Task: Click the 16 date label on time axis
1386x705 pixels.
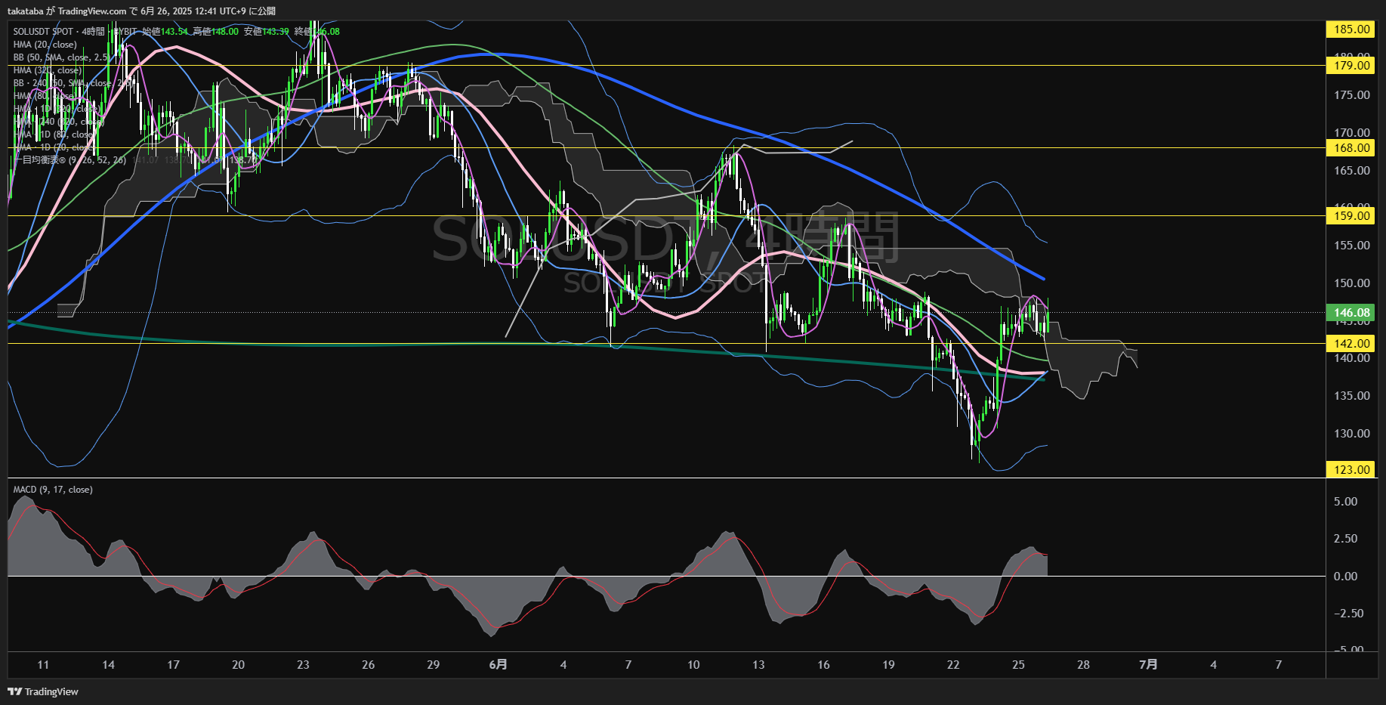Action: pos(823,665)
